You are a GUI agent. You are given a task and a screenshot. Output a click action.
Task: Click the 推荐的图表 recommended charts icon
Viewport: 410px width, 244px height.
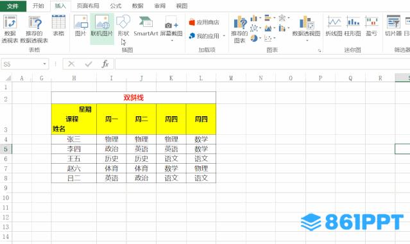pyautogui.click(x=239, y=29)
